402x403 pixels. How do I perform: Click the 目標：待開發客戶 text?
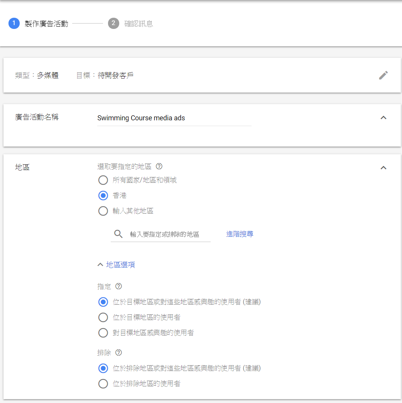105,76
